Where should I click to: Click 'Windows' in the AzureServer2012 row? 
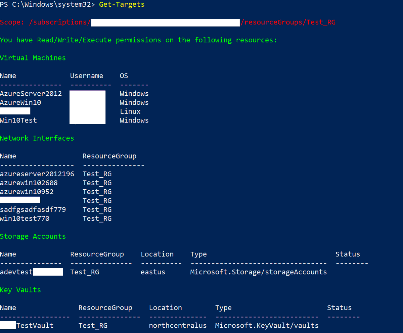click(x=134, y=94)
